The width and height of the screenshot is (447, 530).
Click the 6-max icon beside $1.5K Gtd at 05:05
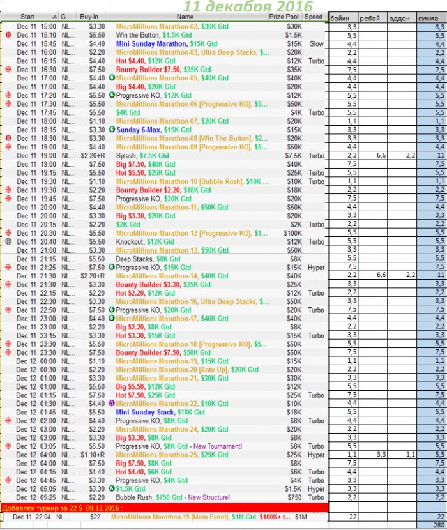tap(112, 488)
